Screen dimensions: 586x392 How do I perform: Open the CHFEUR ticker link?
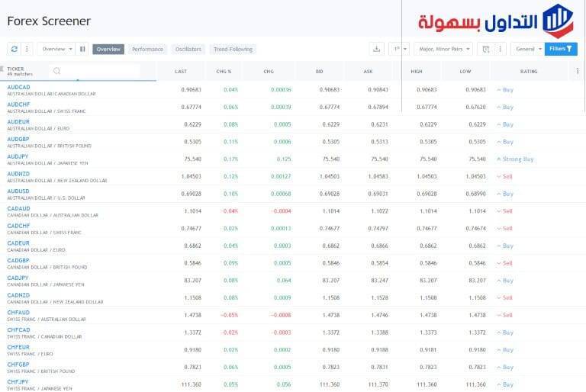click(18, 347)
